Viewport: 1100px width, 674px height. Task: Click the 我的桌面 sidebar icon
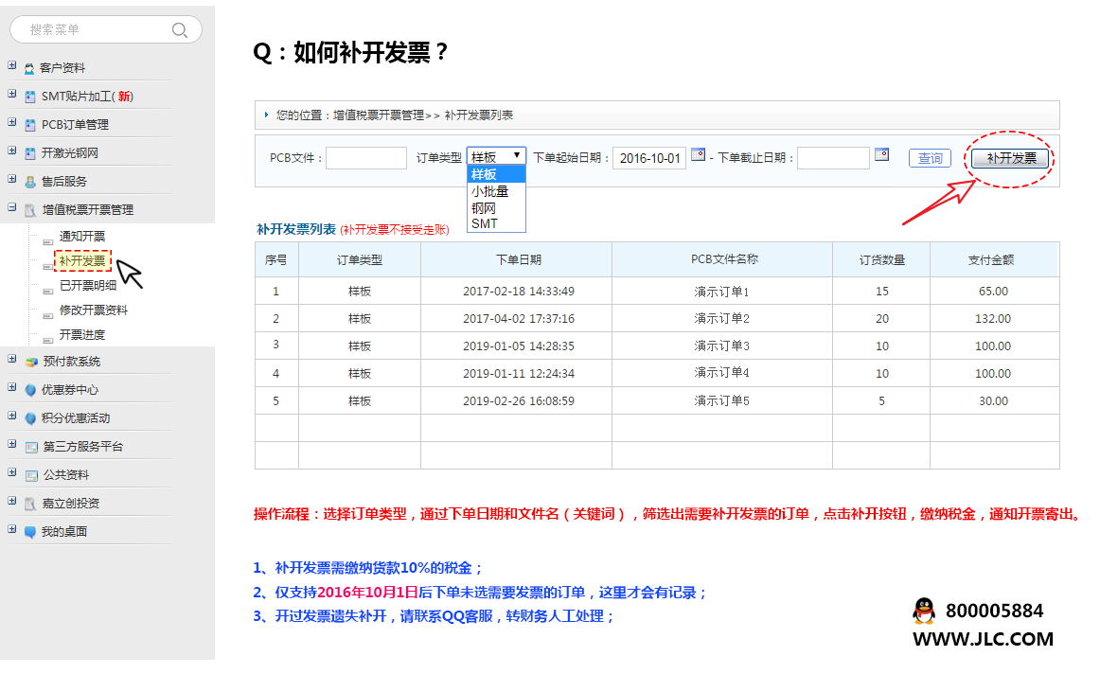point(30,532)
